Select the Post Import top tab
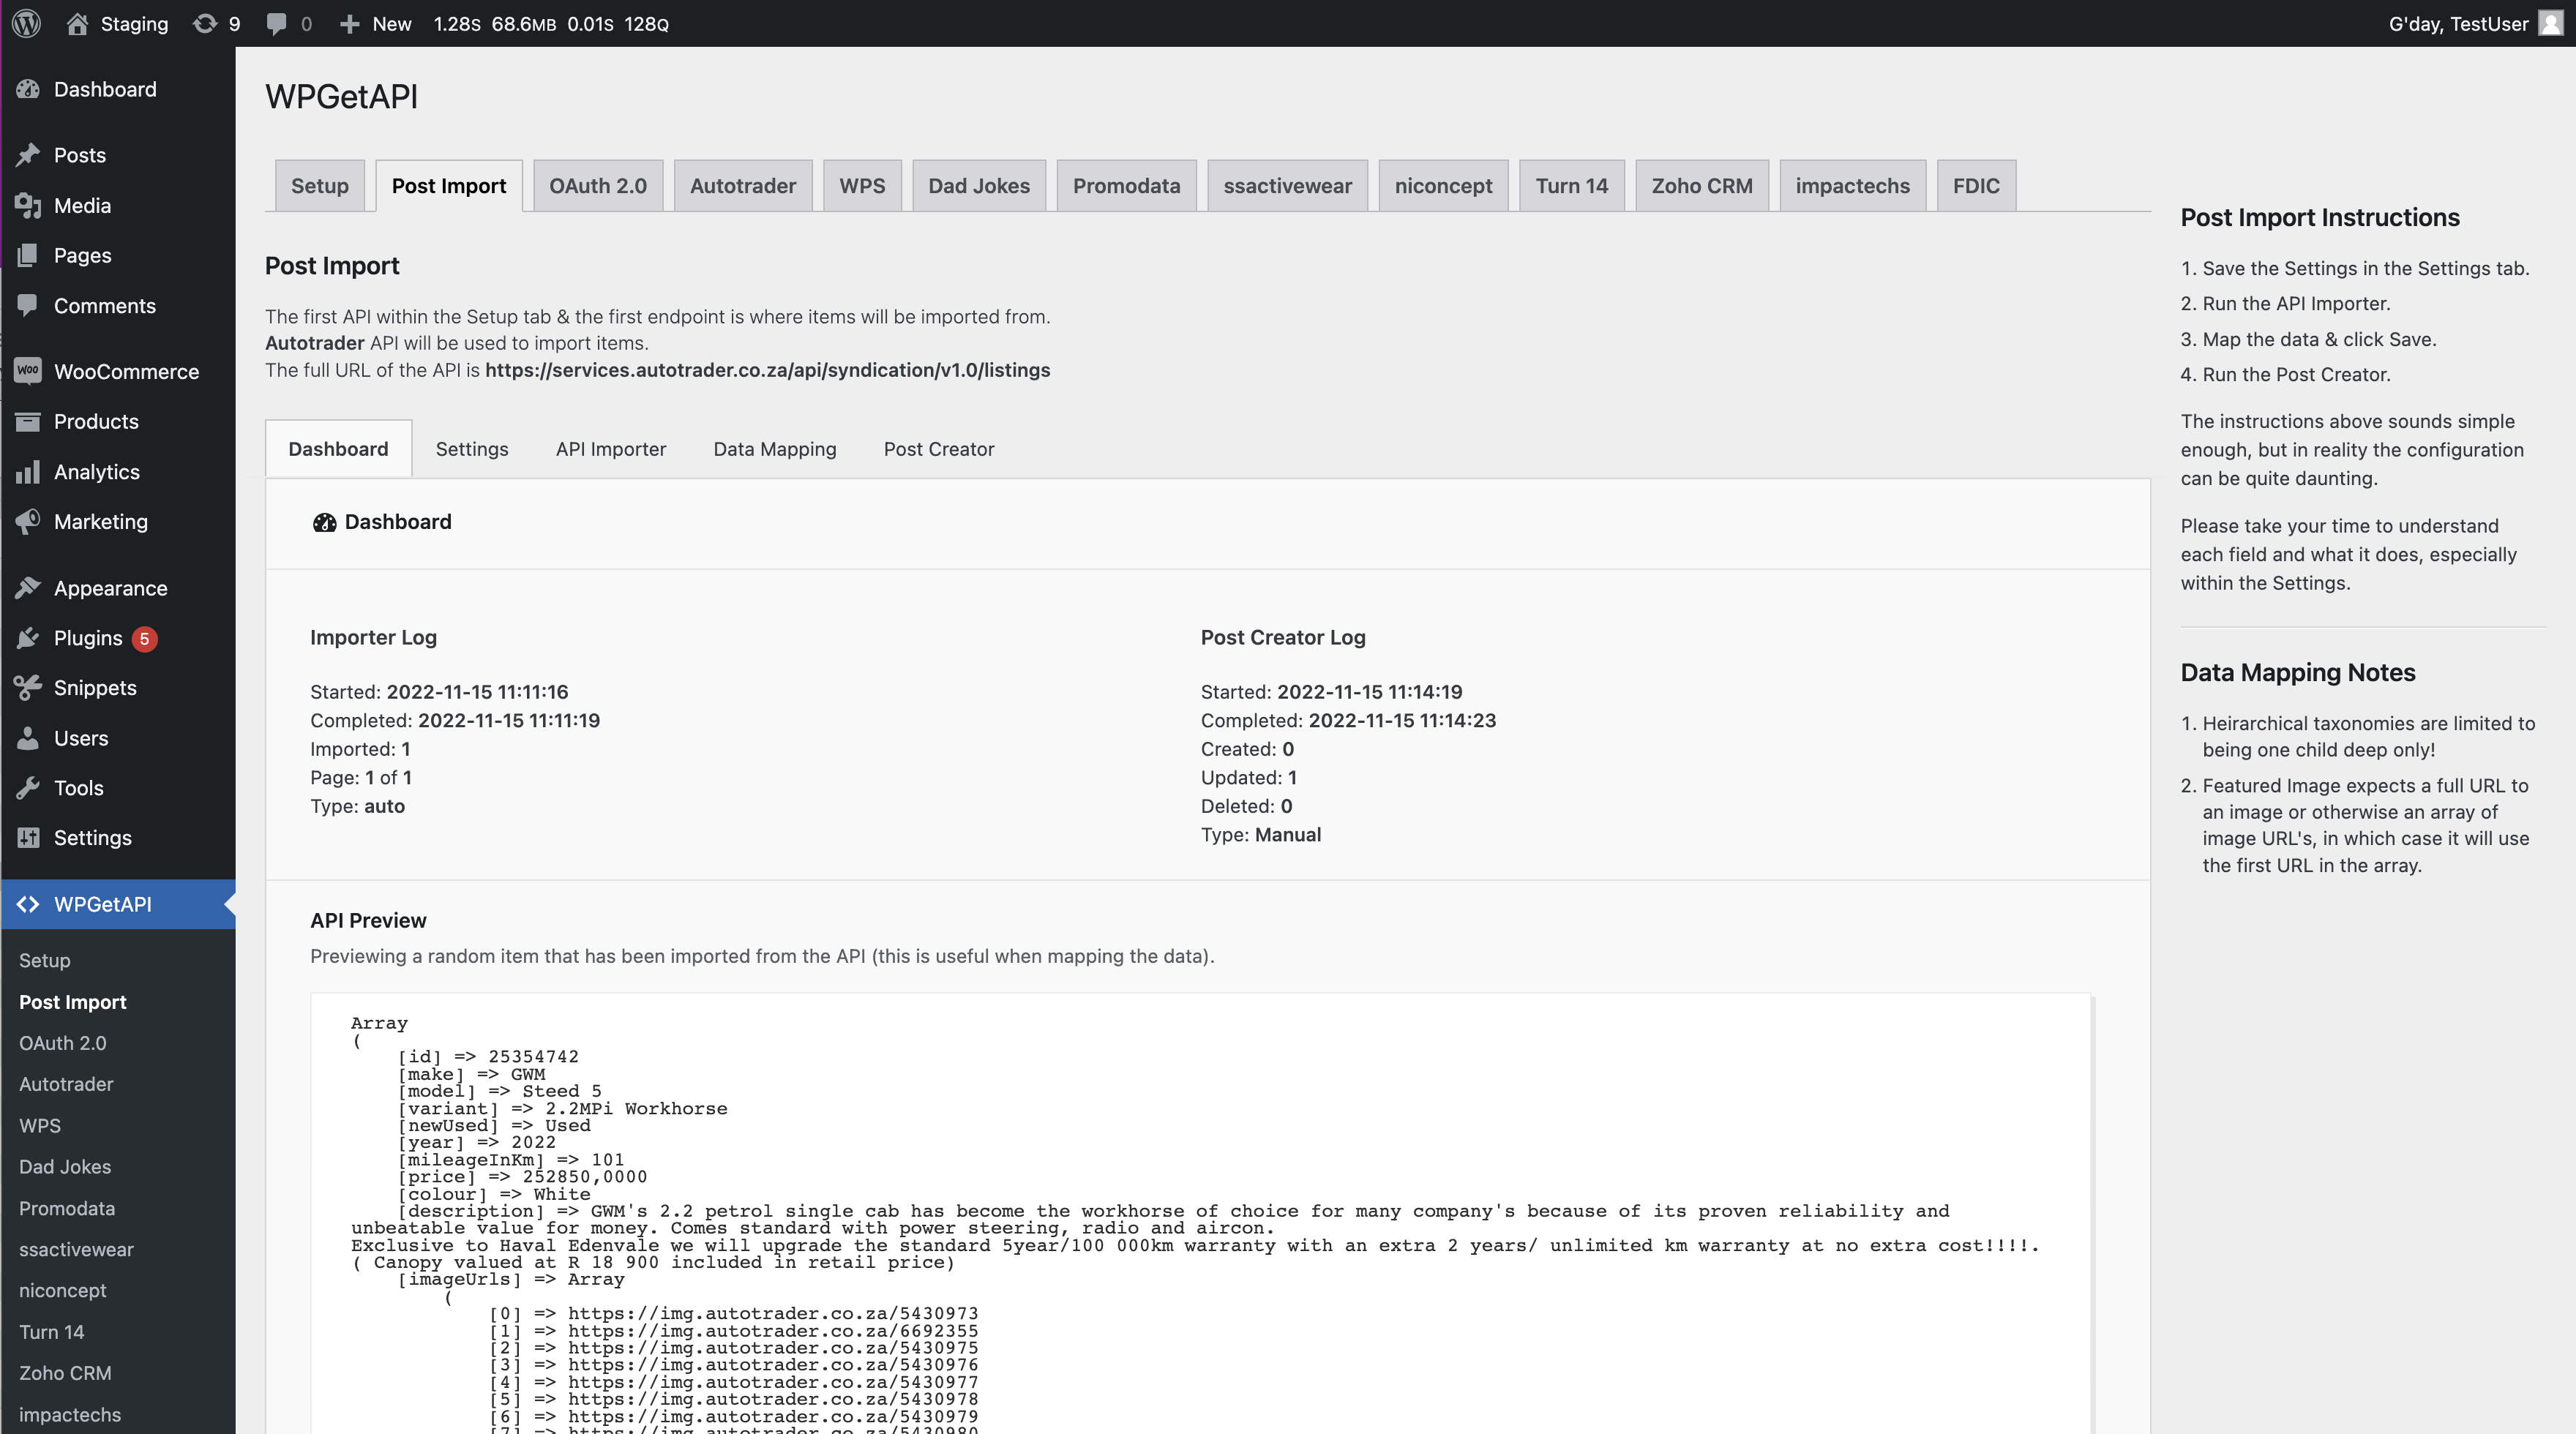The height and width of the screenshot is (1434, 2576). pos(449,186)
